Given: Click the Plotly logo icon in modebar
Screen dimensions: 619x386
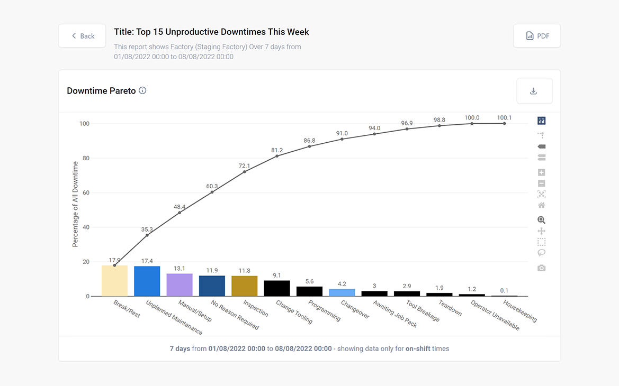Looking at the screenshot, I should (x=541, y=121).
